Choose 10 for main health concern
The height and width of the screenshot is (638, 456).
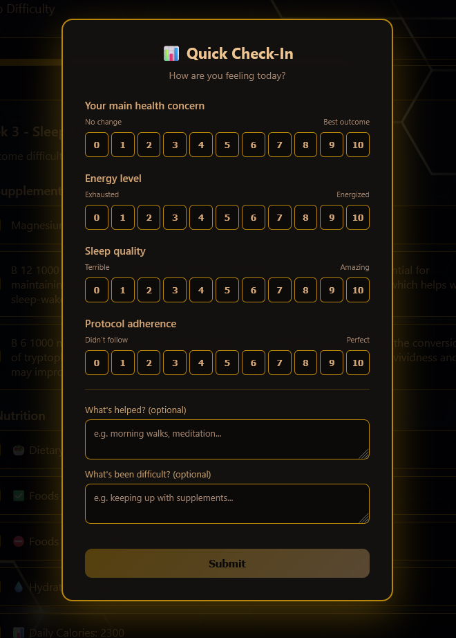coord(357,145)
